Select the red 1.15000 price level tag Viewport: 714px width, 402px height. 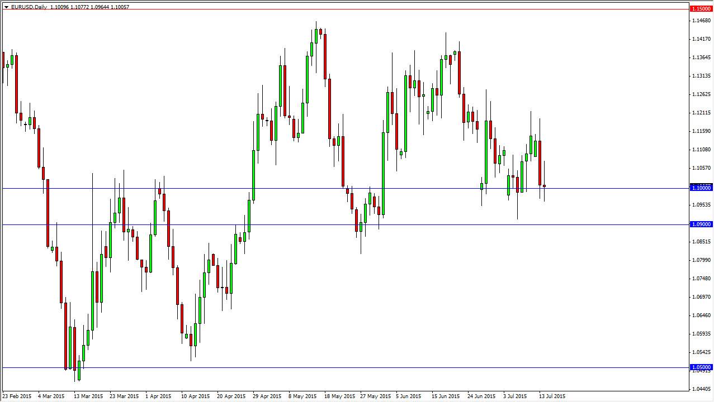pyautogui.click(x=701, y=9)
